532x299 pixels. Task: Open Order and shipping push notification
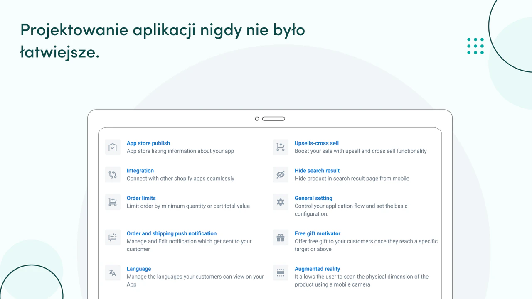pos(172,233)
